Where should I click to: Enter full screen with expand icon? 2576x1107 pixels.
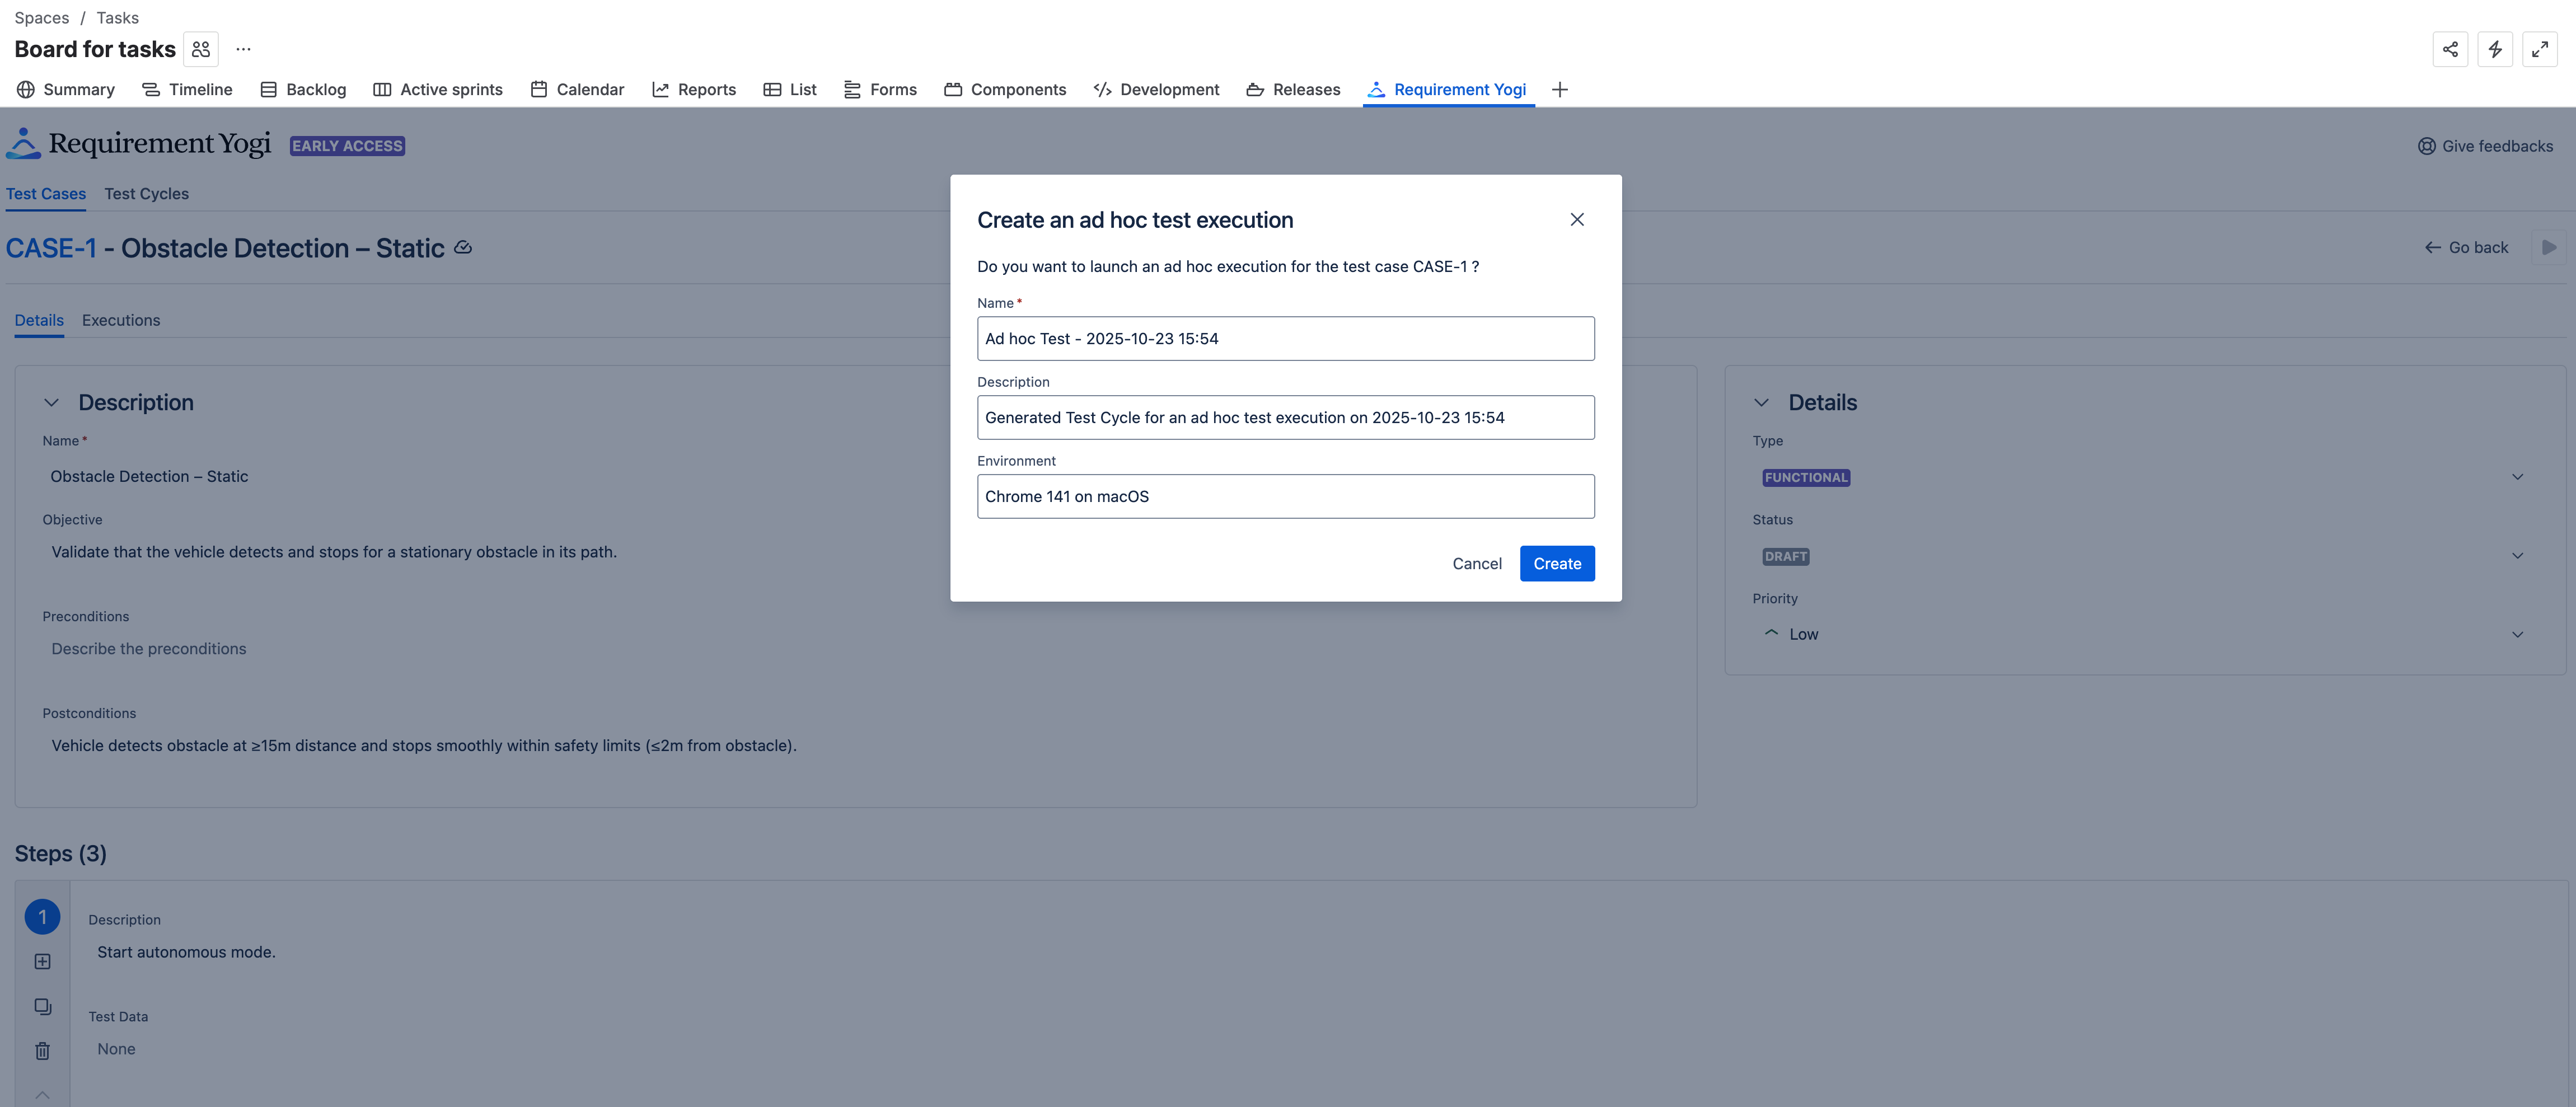click(x=2539, y=49)
